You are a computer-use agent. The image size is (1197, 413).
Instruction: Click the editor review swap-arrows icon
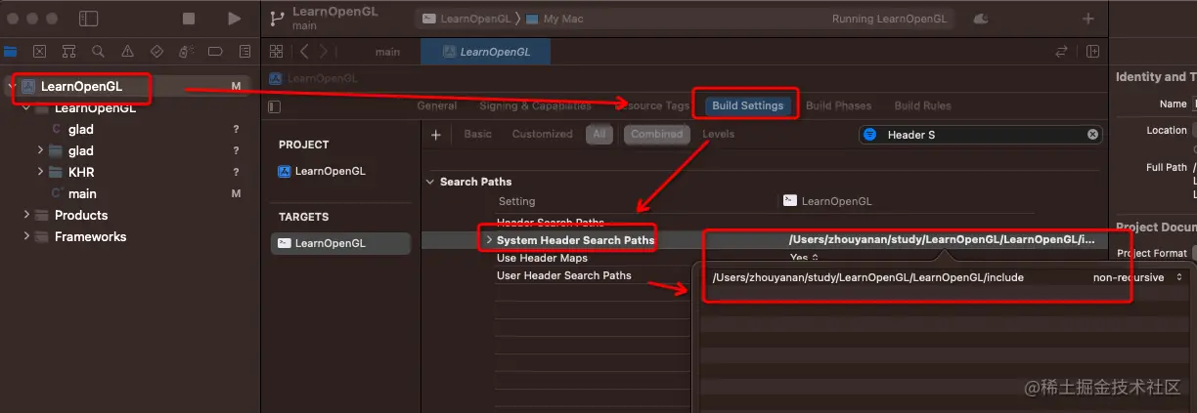click(x=1061, y=52)
